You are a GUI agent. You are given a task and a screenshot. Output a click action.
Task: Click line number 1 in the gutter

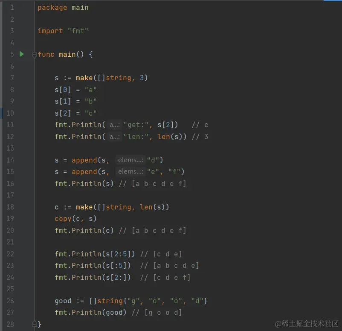tap(12, 8)
